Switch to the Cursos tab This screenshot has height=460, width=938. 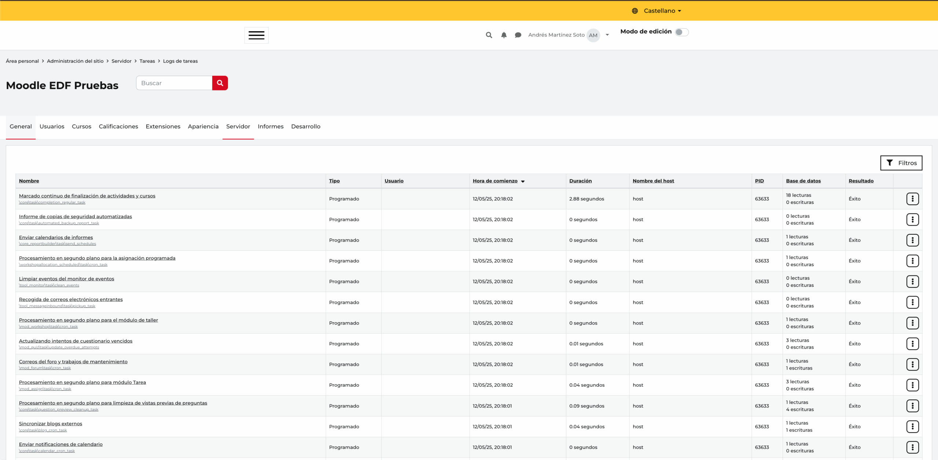(x=81, y=127)
